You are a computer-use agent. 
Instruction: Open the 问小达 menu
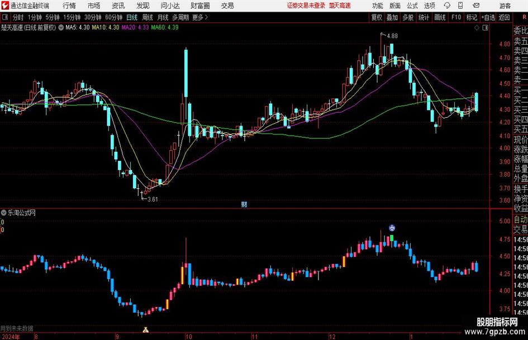pyautogui.click(x=170, y=6)
